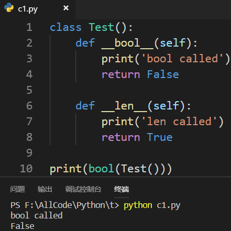Click line number 2 in the gutter
Viewport: 231px width, 231px height.
[29, 43]
